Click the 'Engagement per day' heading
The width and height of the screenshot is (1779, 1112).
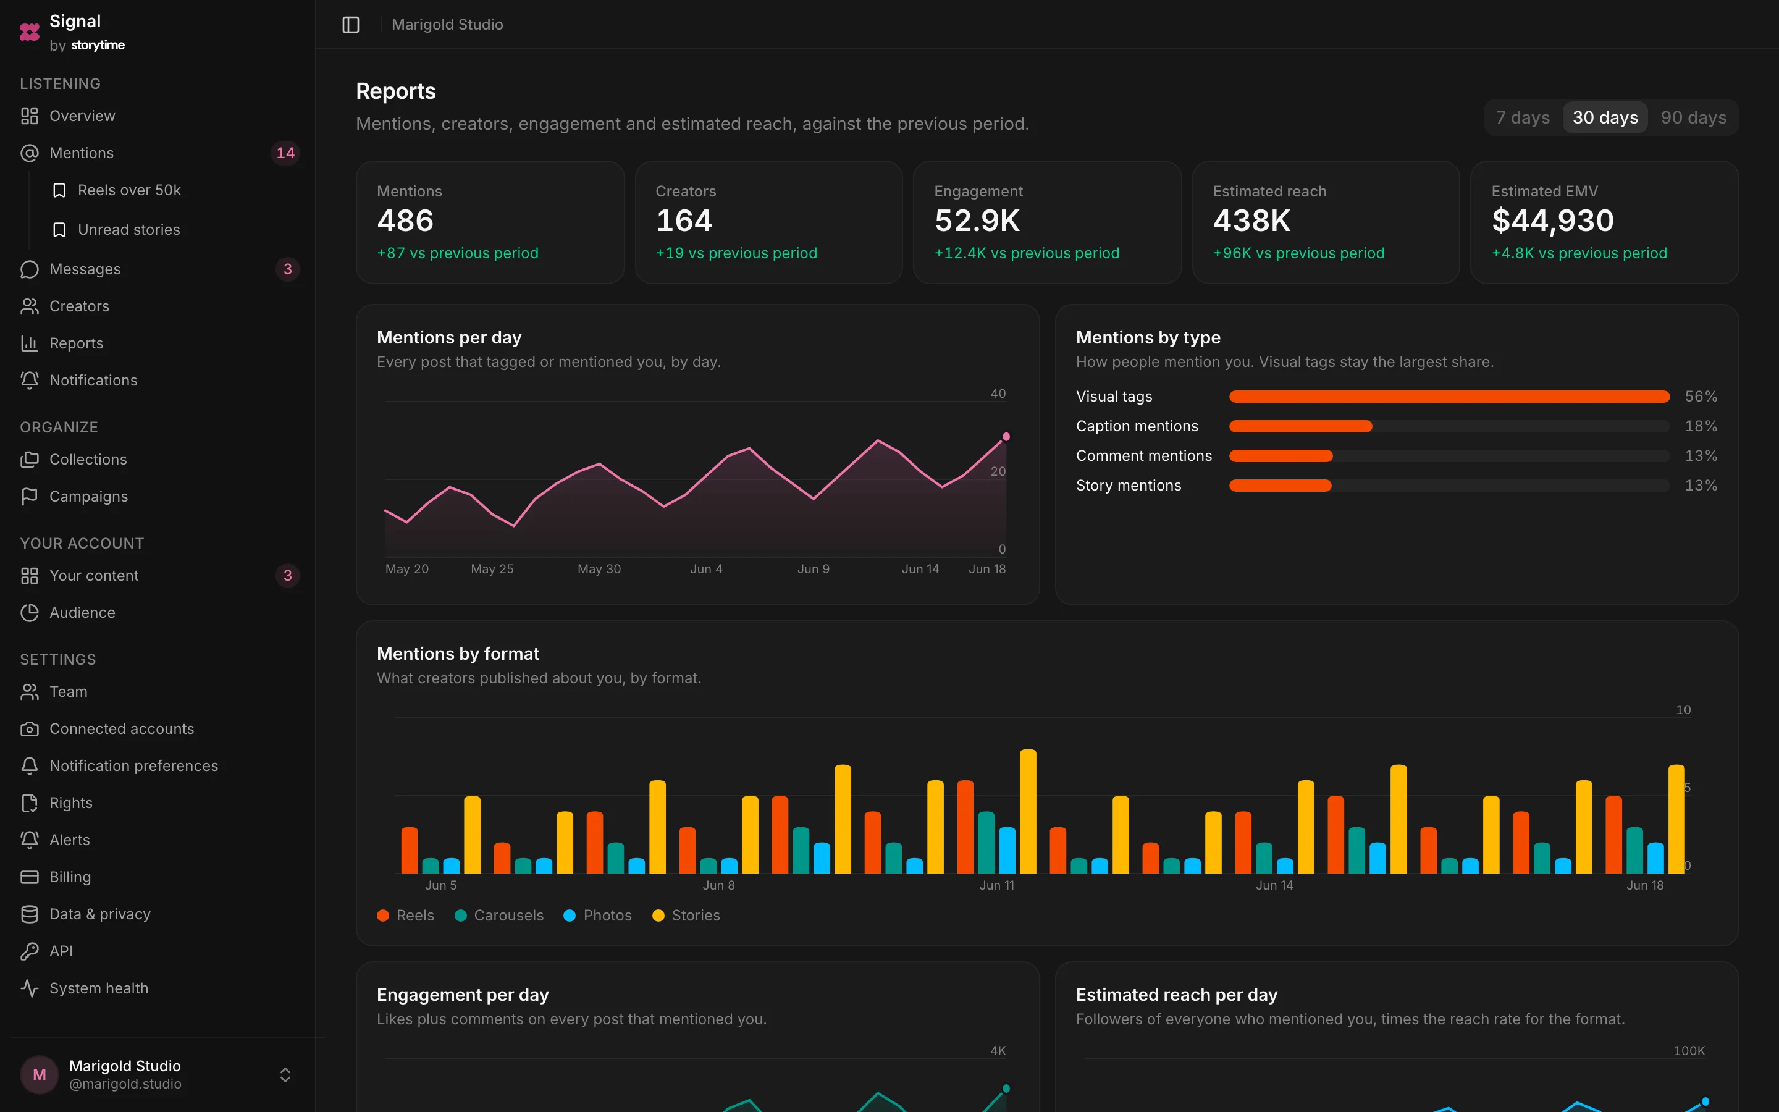(463, 995)
